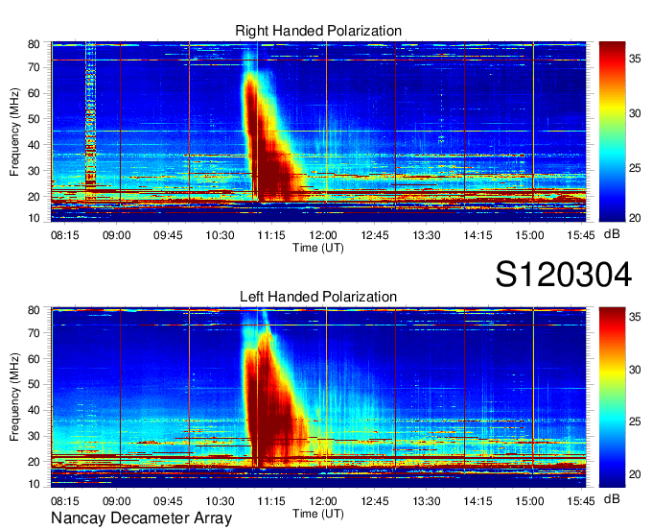Click the 50 MHz tick on the top plot
Screen dimensions: 652x530
(34, 119)
